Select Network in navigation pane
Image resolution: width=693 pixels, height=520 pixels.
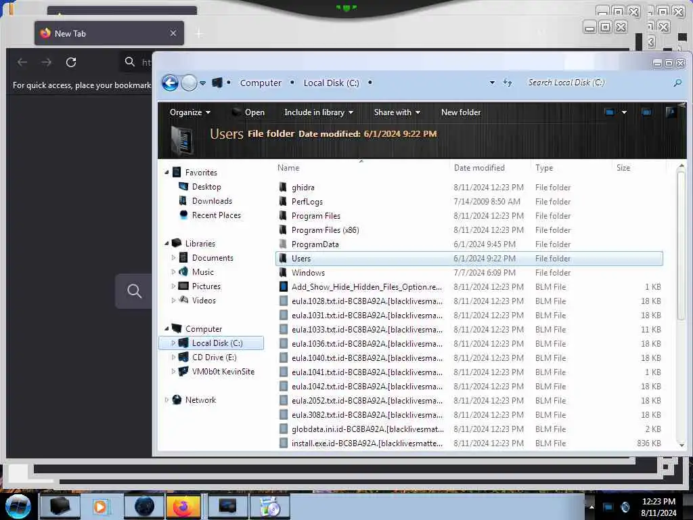click(200, 399)
